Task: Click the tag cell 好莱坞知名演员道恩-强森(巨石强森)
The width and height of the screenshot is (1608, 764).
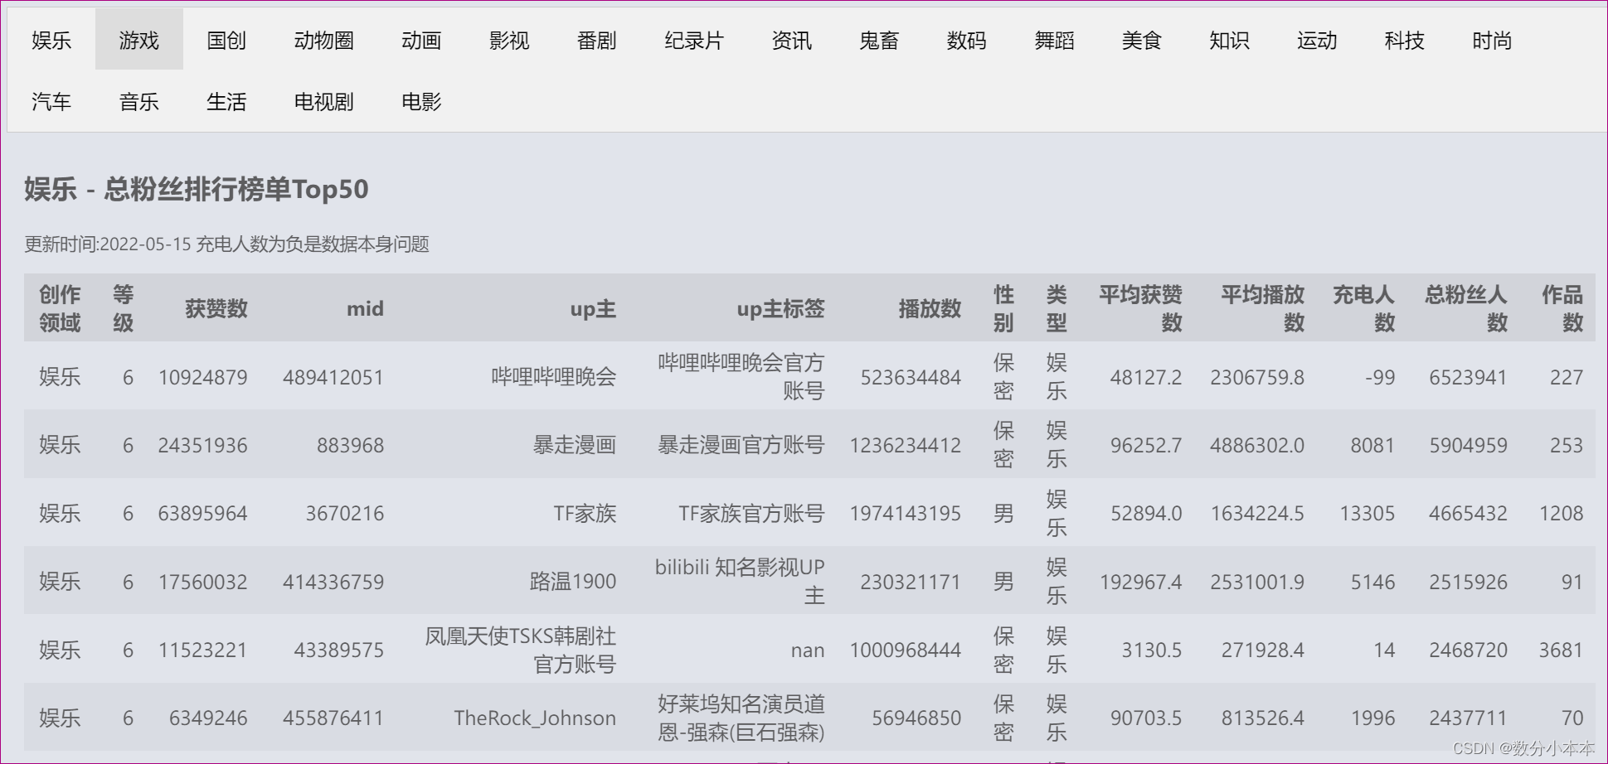Action: (741, 718)
